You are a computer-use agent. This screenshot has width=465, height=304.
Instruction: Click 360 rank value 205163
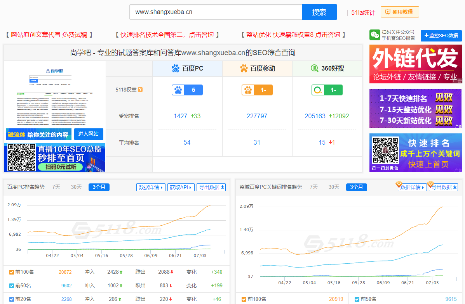(x=315, y=116)
